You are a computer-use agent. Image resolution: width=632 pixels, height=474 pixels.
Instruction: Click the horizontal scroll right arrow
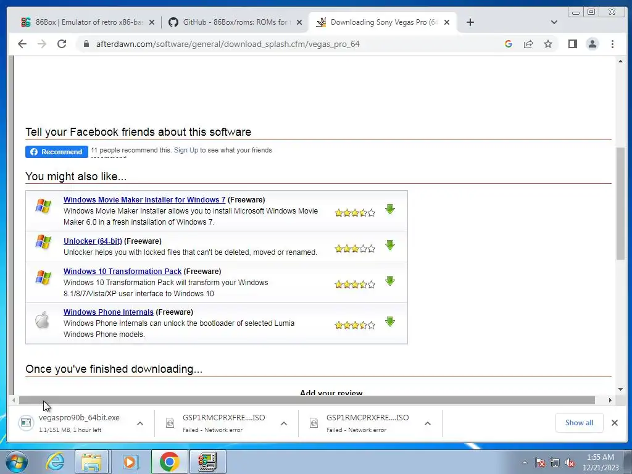610,400
